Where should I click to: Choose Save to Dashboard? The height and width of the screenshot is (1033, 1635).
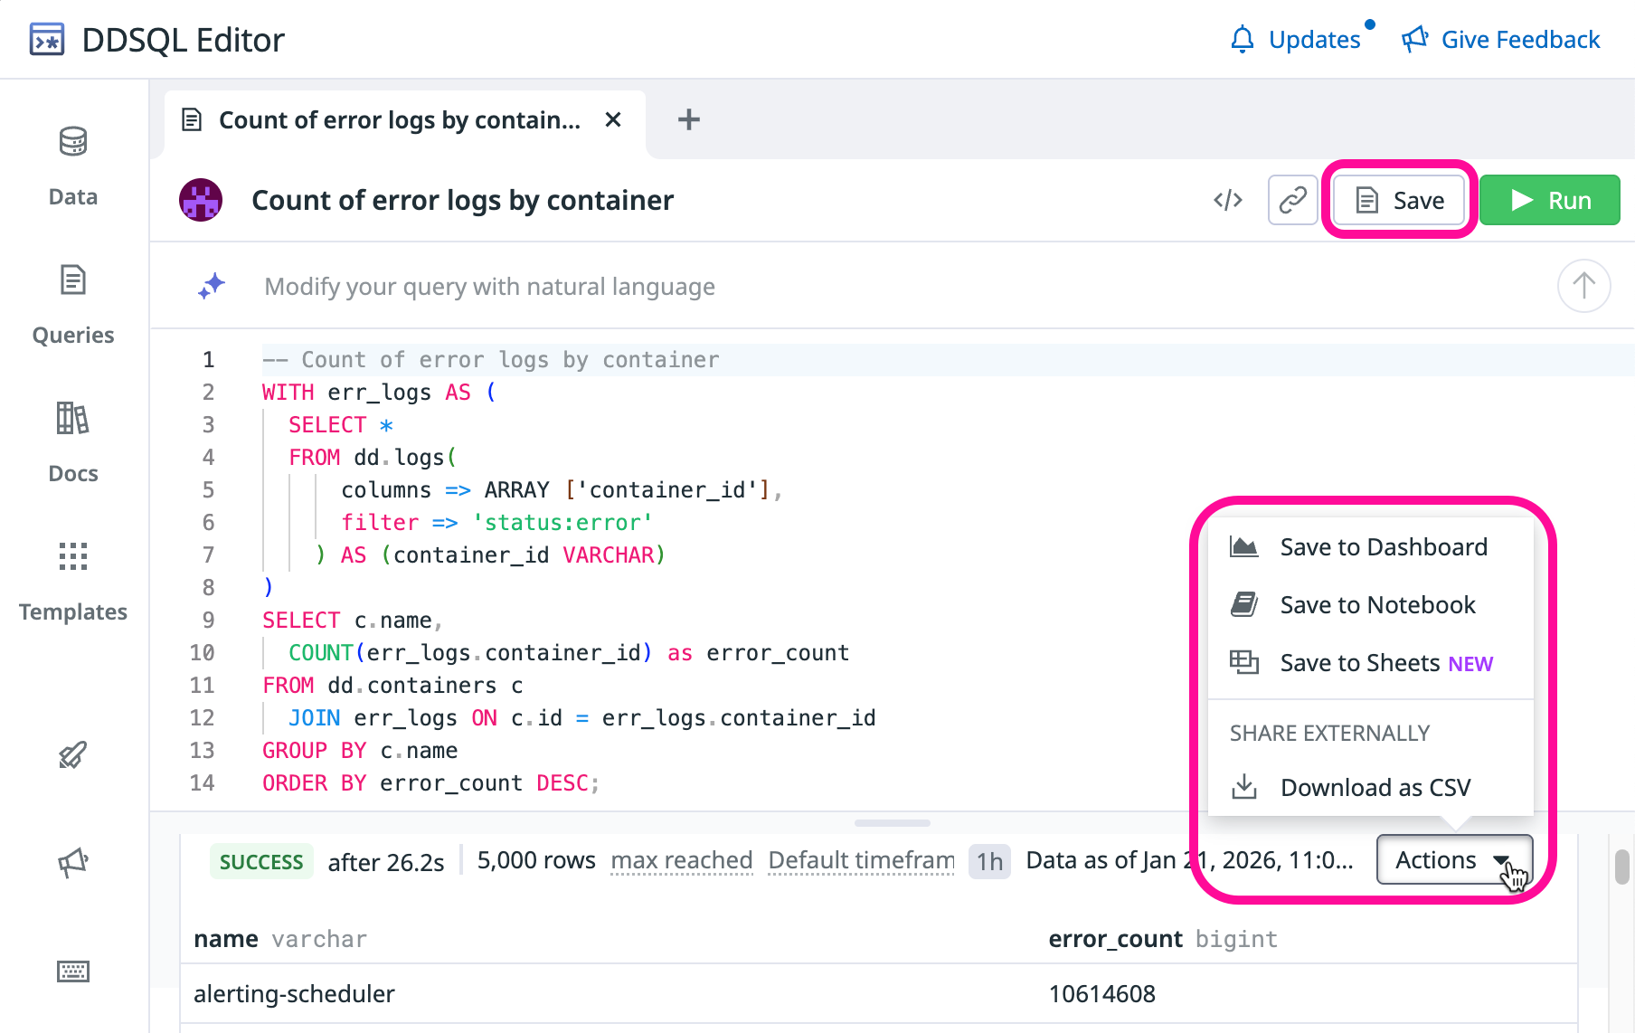pos(1383,547)
